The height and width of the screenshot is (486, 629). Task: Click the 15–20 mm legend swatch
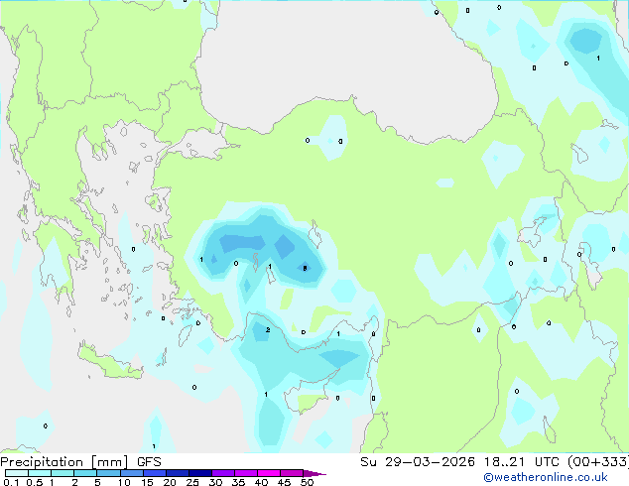(x=154, y=473)
